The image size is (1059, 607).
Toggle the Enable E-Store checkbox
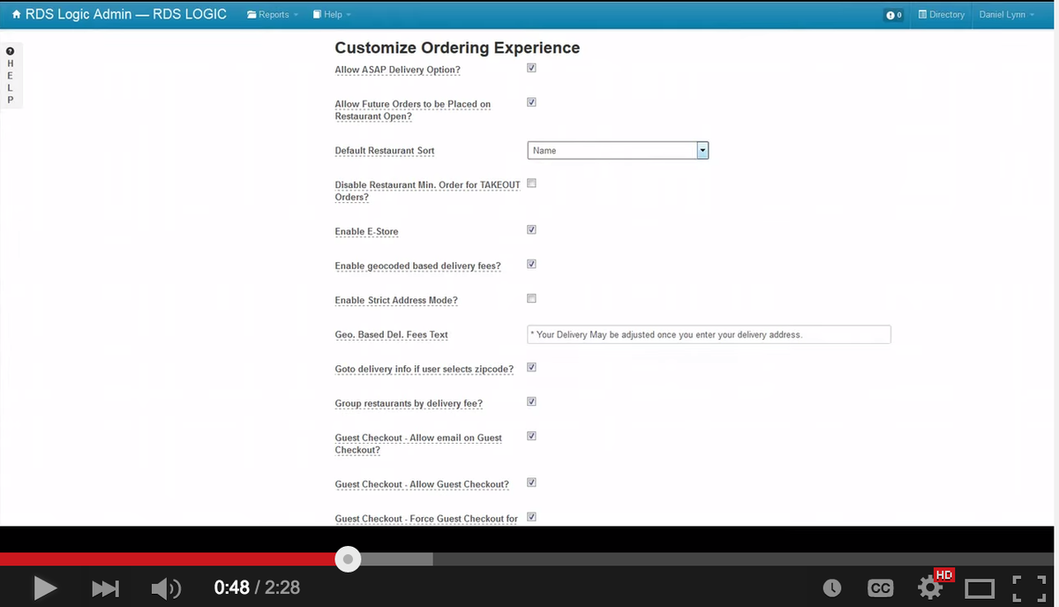click(x=531, y=229)
